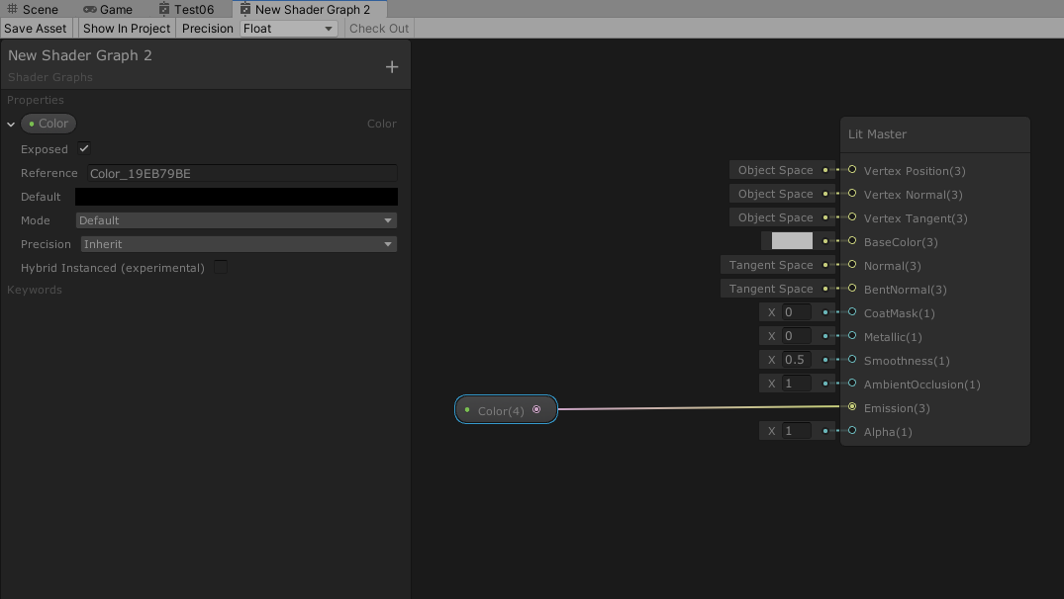The width and height of the screenshot is (1064, 599).
Task: Switch to the Game tab
Action: coord(107,9)
